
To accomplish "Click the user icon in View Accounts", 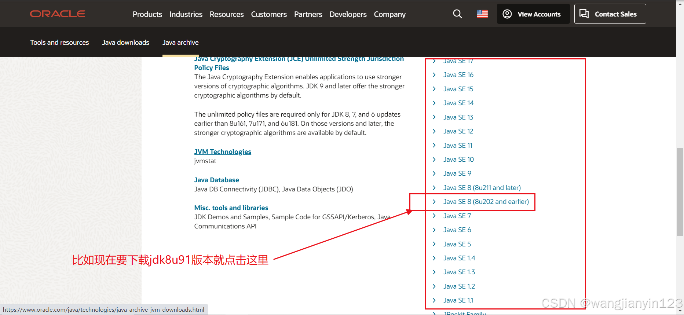I will point(507,14).
